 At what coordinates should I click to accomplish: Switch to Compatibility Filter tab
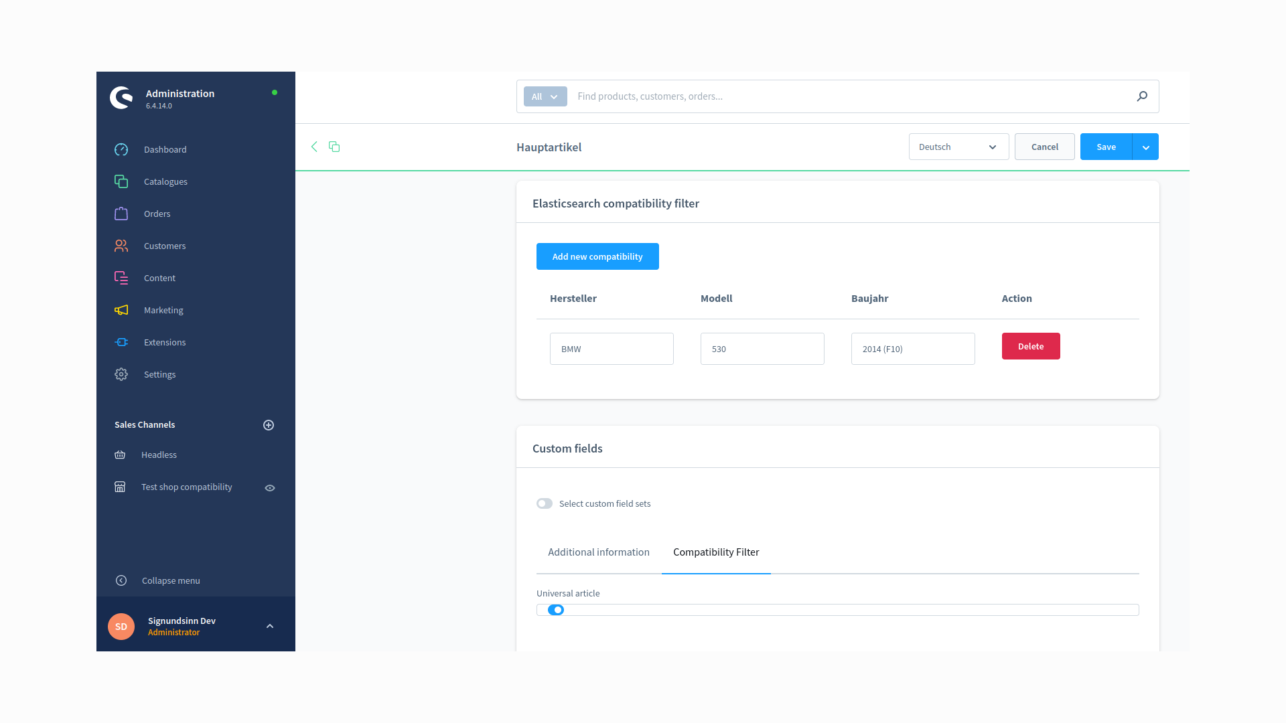716,552
